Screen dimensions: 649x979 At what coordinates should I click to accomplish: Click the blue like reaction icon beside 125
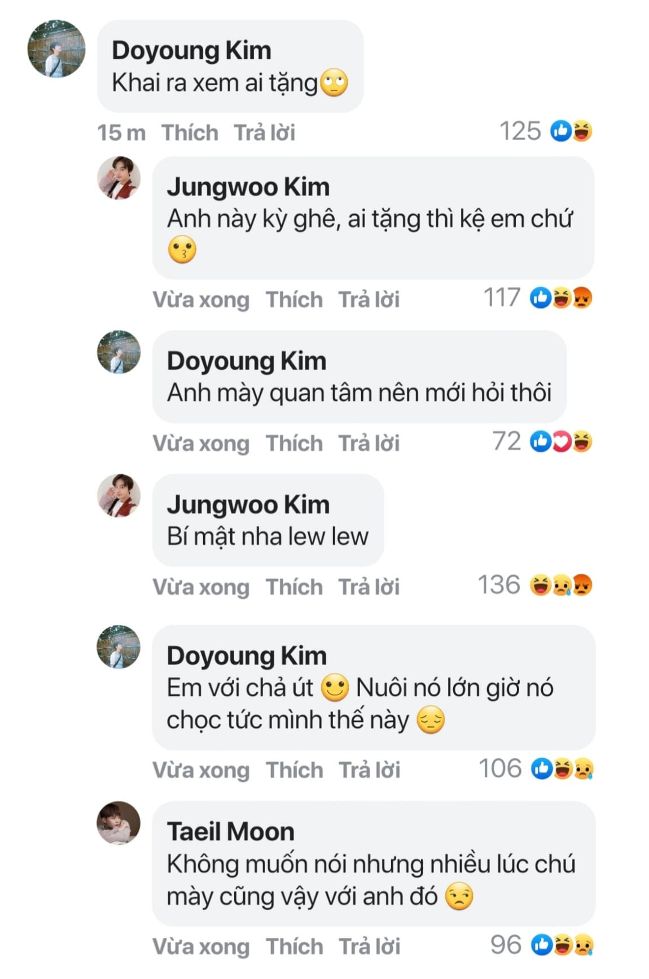(561, 131)
